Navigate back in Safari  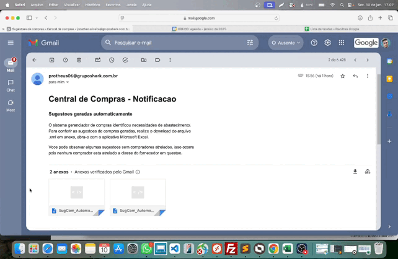(x=46, y=18)
